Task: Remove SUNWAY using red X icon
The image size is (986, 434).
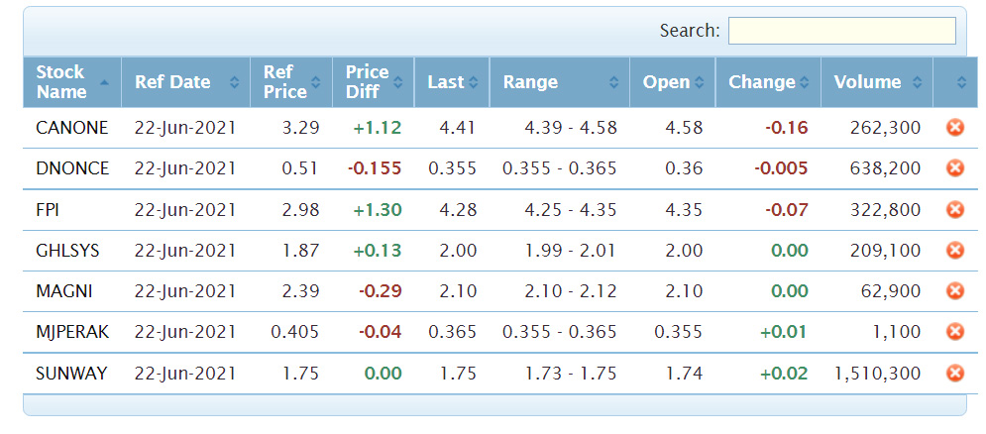Action: 954,373
